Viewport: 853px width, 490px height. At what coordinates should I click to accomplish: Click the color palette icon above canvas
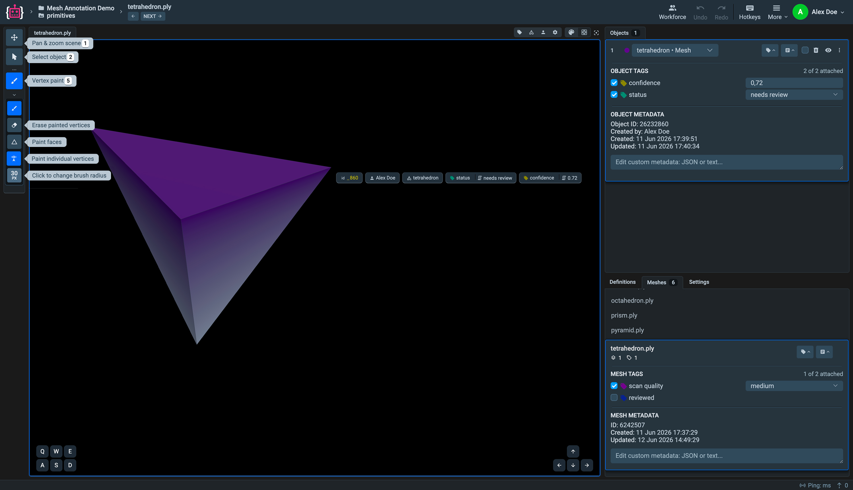[x=571, y=33]
